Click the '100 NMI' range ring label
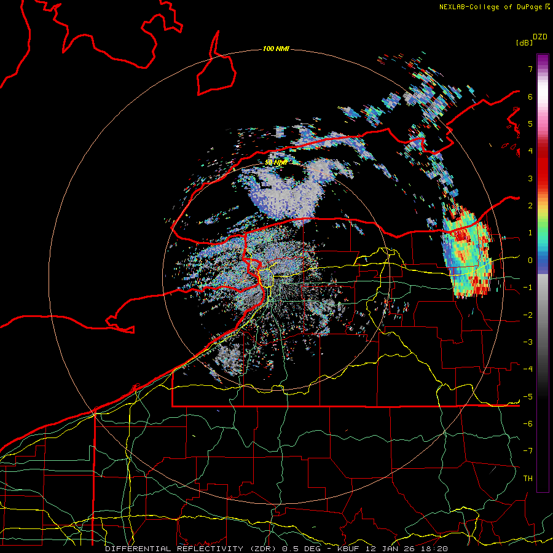 click(276, 49)
